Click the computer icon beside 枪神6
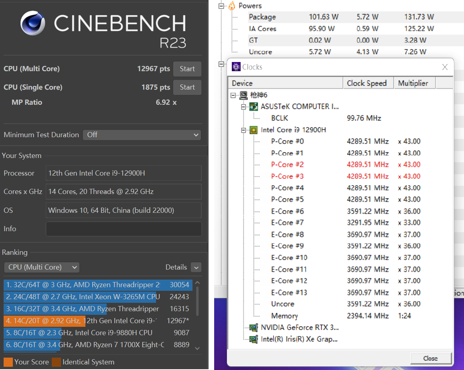Viewport: 464px width, 370px height. (x=243, y=95)
